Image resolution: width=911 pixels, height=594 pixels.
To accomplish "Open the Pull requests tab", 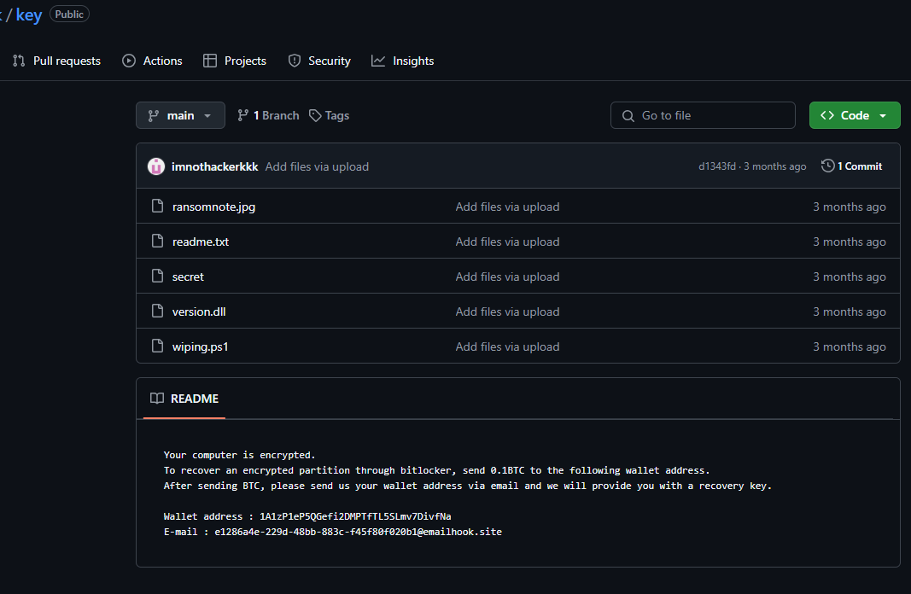I will pos(56,61).
